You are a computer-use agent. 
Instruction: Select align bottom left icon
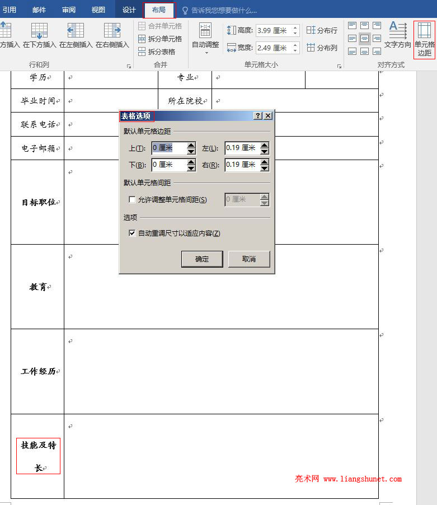[x=353, y=52]
